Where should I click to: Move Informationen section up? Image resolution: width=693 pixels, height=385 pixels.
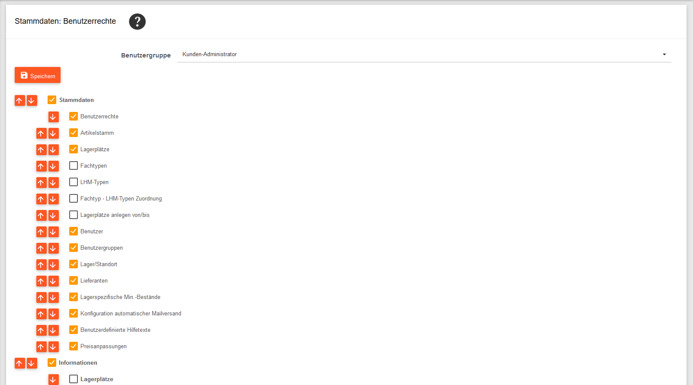(x=19, y=363)
